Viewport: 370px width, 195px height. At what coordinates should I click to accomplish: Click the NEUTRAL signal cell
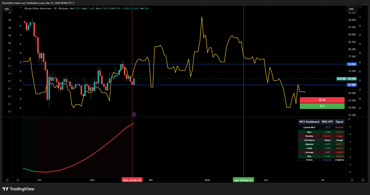pos(339,127)
